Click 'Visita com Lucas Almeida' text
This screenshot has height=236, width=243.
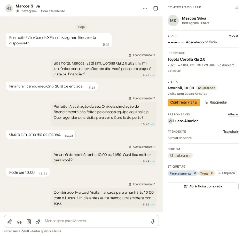pyautogui.click(x=187, y=94)
